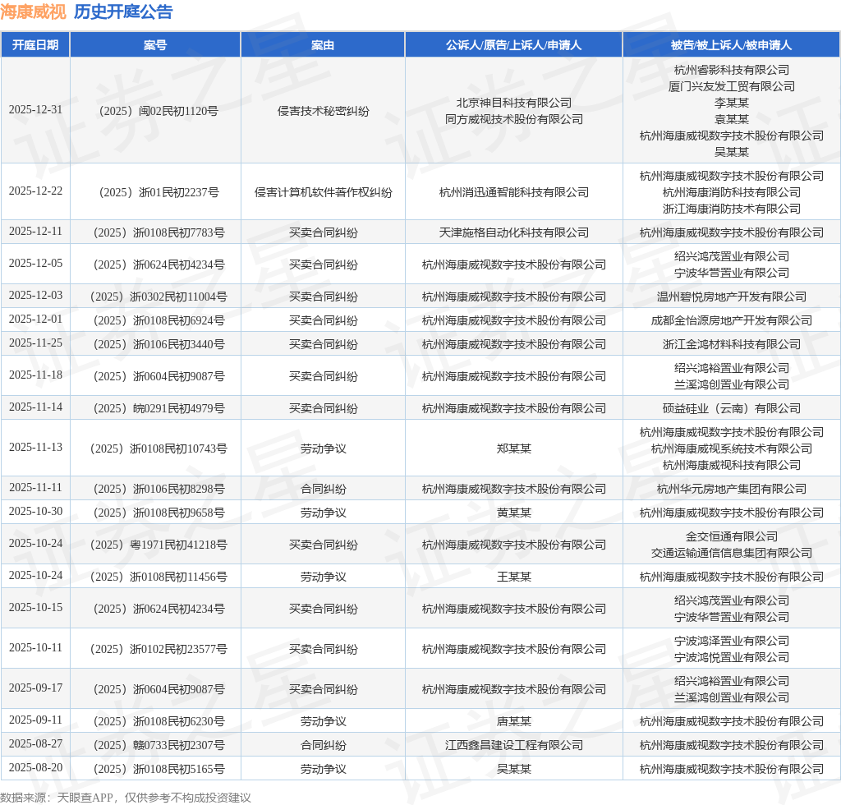Click defendant 温州碧悦房地产开发有限公司

tap(731, 297)
